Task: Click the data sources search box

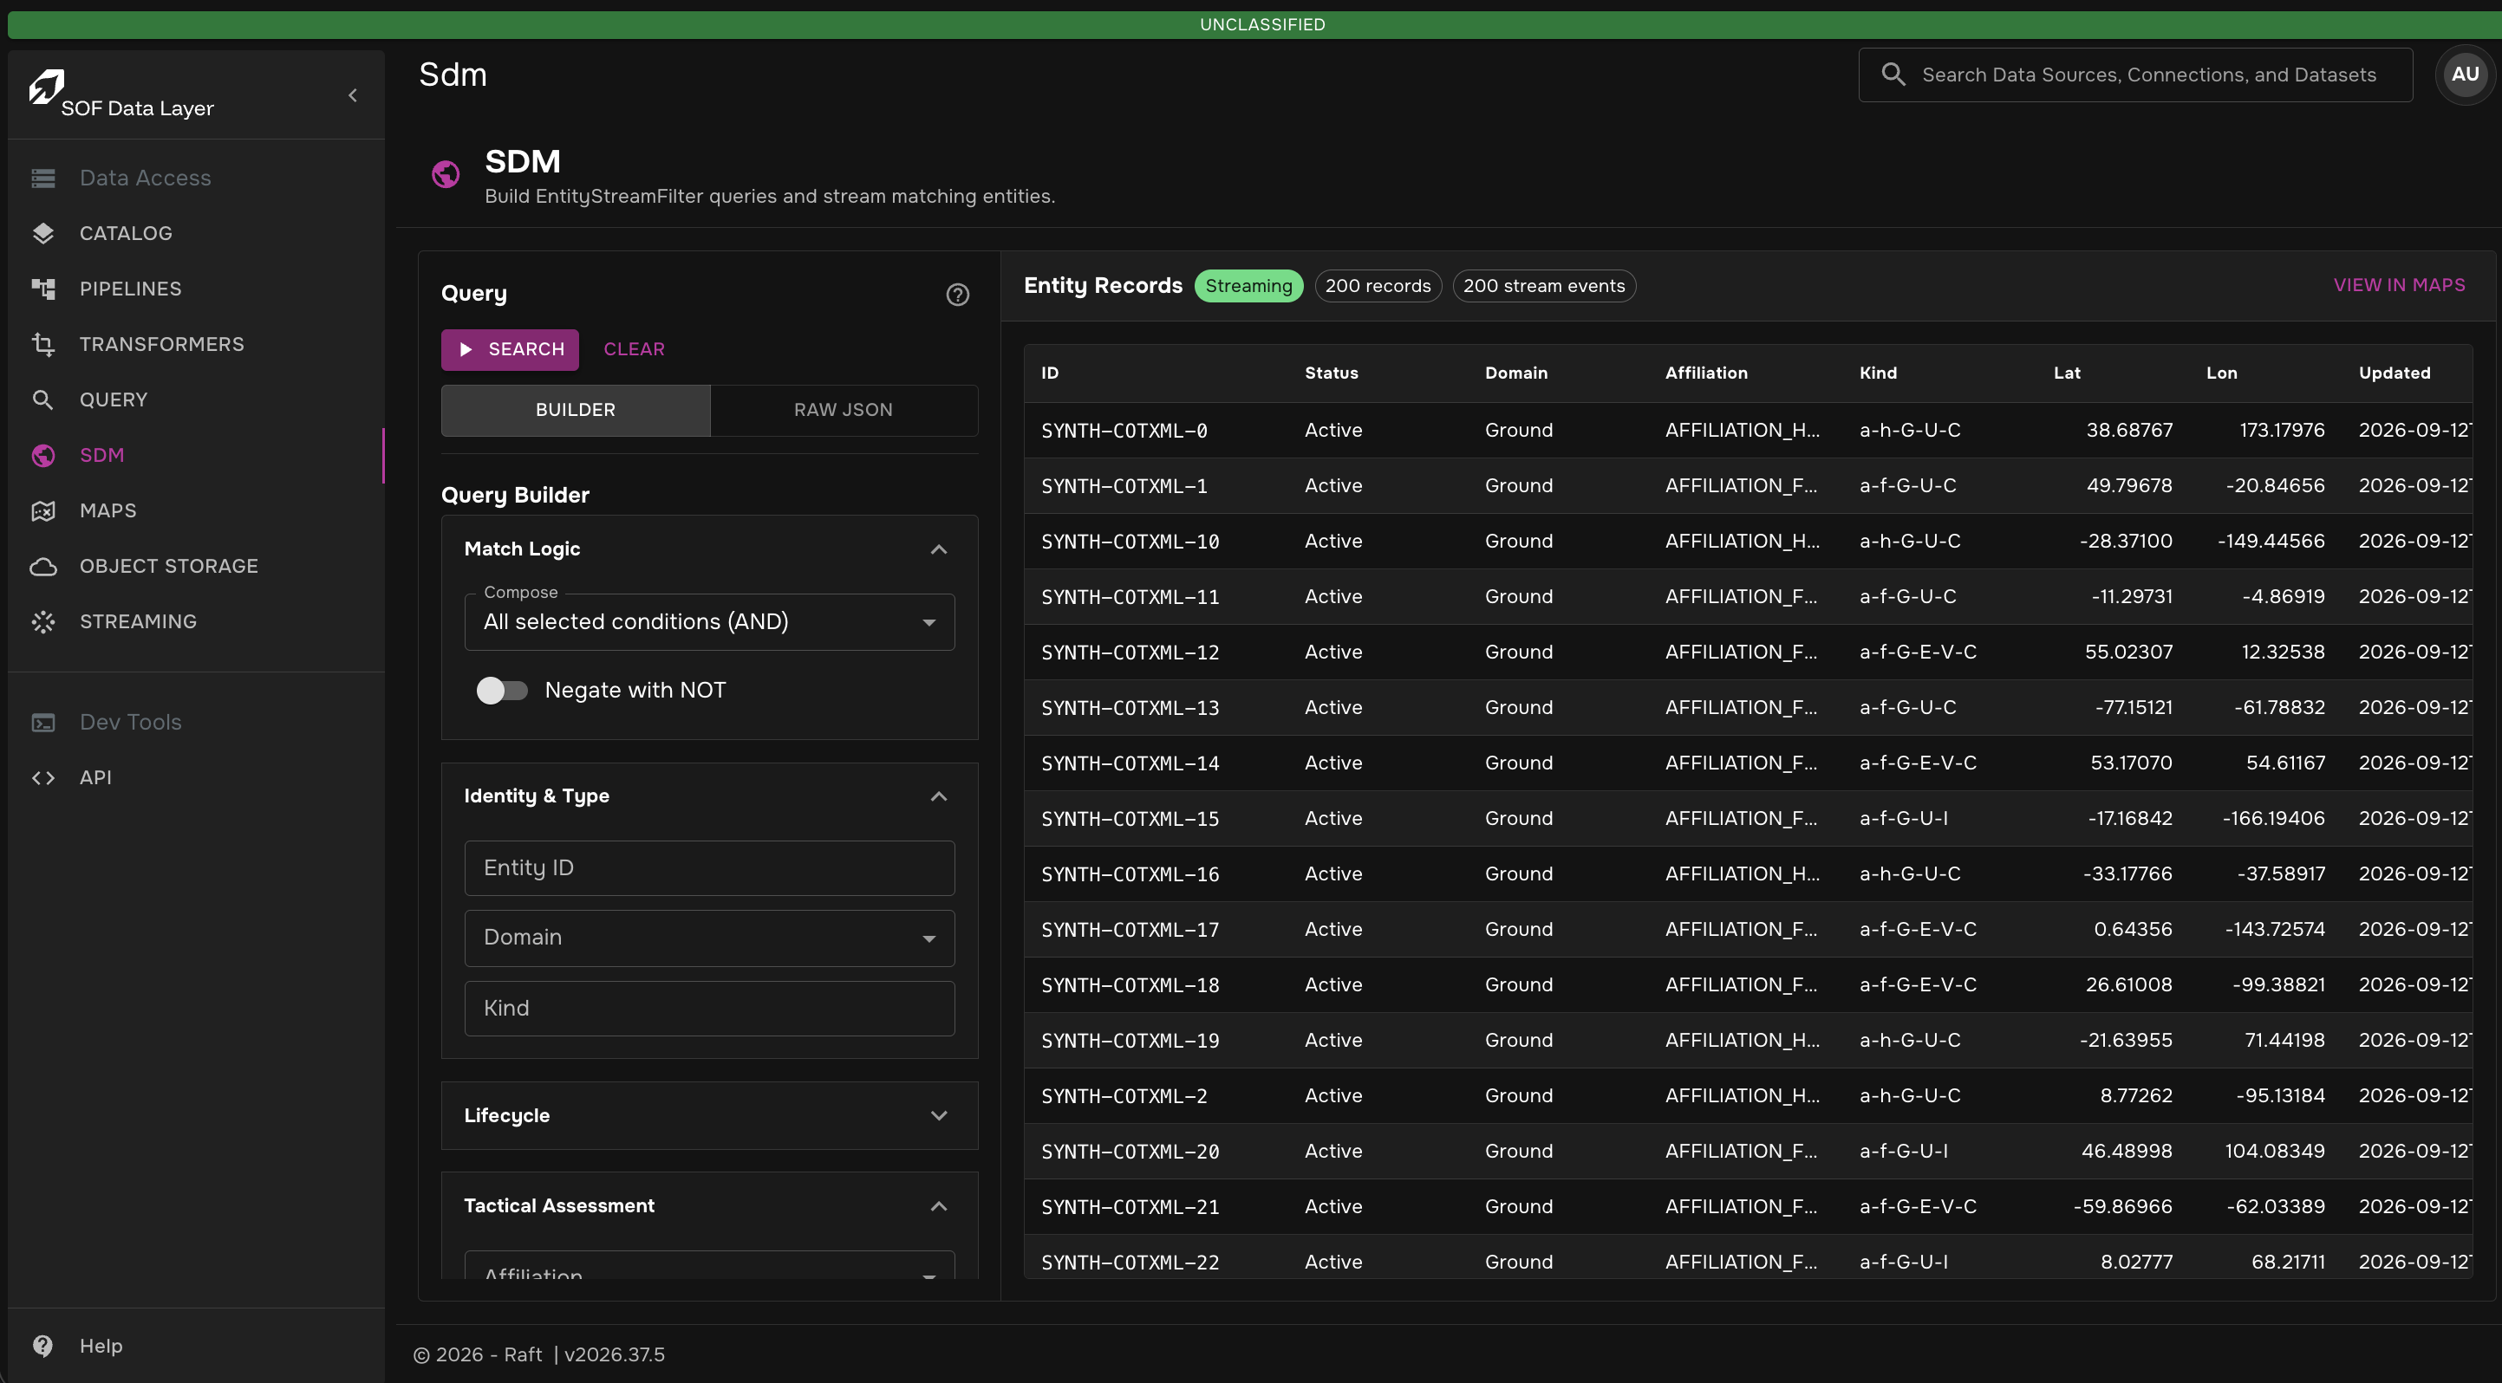Action: click(2135, 75)
